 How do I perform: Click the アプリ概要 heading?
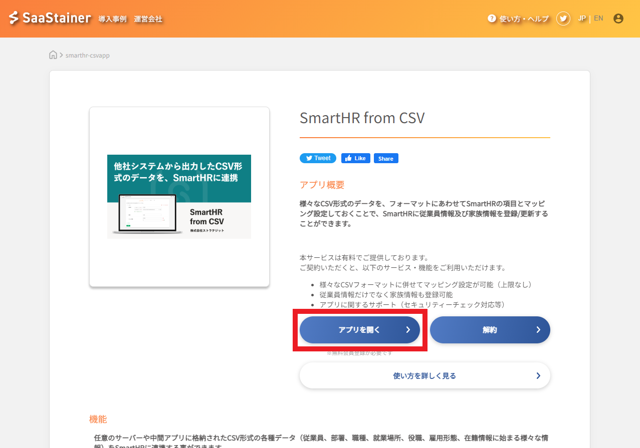point(322,185)
